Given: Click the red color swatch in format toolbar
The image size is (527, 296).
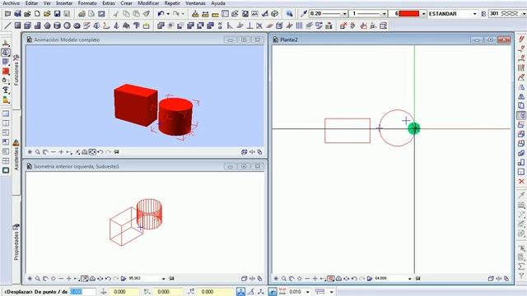Looking at the screenshot, I should click(x=408, y=14).
